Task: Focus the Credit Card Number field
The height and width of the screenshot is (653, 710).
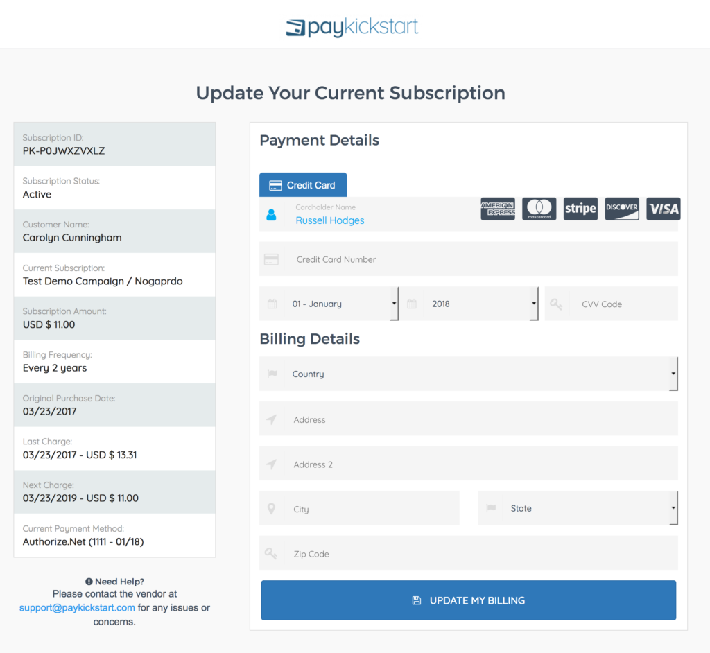Action: (478, 259)
